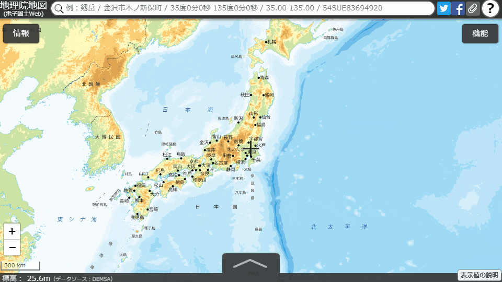Click the 種子島 island label
The height and width of the screenshot is (282, 502).
150,228
